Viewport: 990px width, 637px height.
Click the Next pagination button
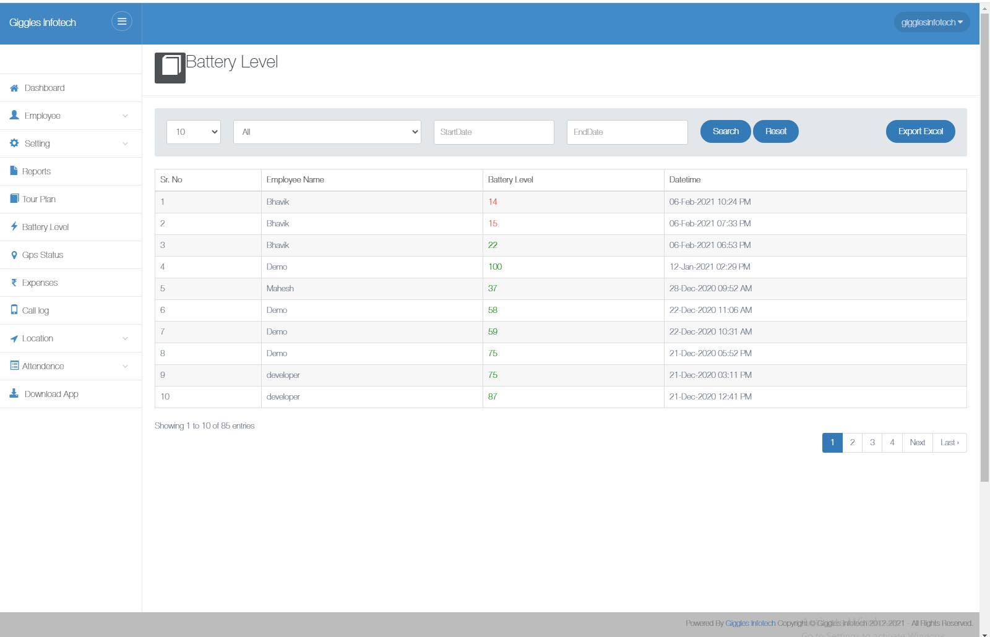point(918,442)
